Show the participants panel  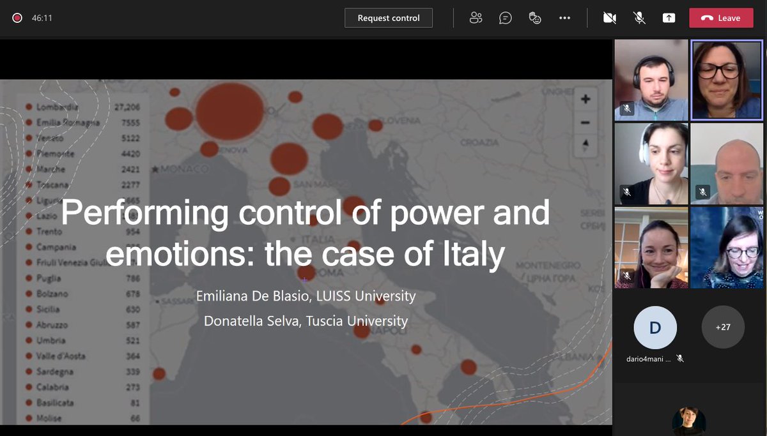476,18
